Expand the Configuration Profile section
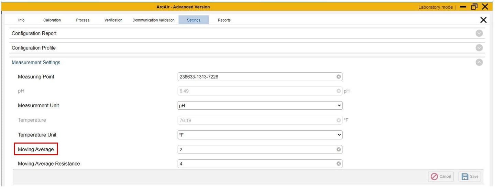 [x=479, y=48]
